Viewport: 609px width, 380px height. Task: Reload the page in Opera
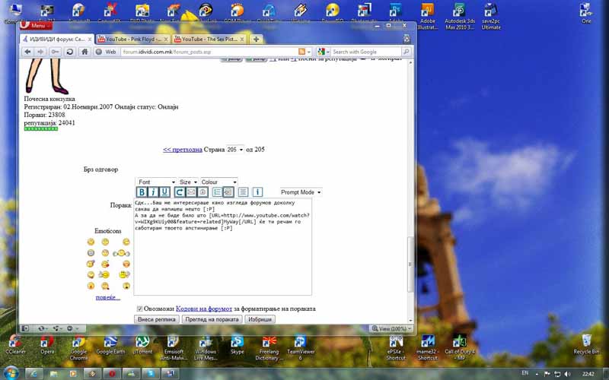click(x=70, y=52)
